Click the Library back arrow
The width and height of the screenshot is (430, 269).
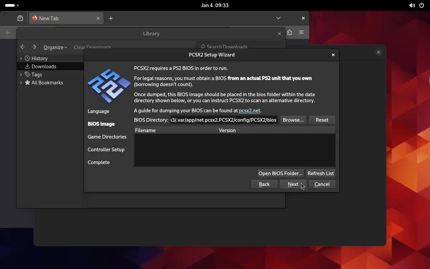pos(23,47)
